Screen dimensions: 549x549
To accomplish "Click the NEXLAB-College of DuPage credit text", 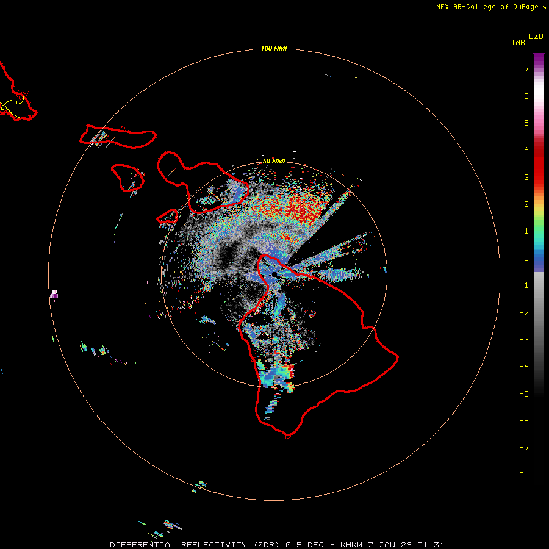I will pos(491,7).
